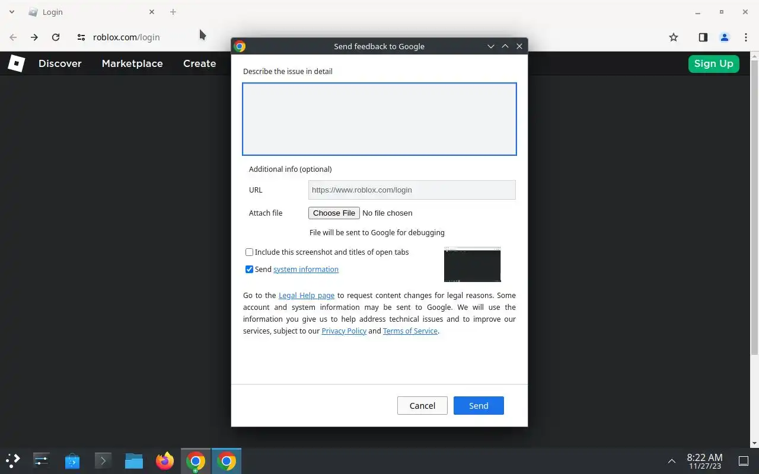Click the feedback dialog downward chevron
This screenshot has width=759, height=474.
pos(491,46)
